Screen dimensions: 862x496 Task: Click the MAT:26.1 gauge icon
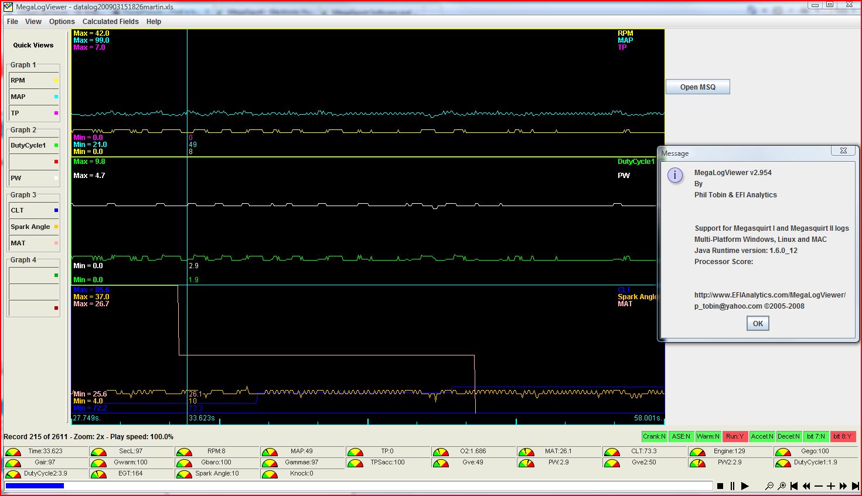coord(526,451)
